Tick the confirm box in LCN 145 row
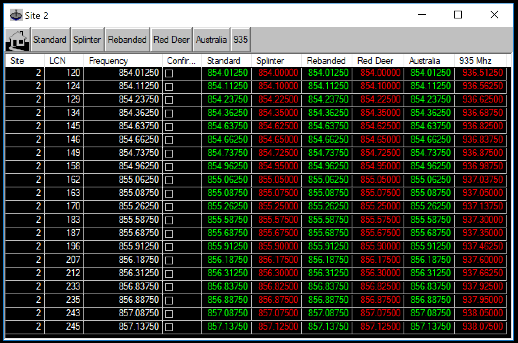518x343 pixels. 169,127
